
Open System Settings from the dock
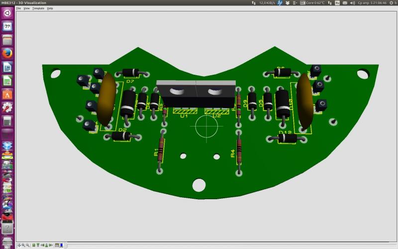click(x=7, y=107)
